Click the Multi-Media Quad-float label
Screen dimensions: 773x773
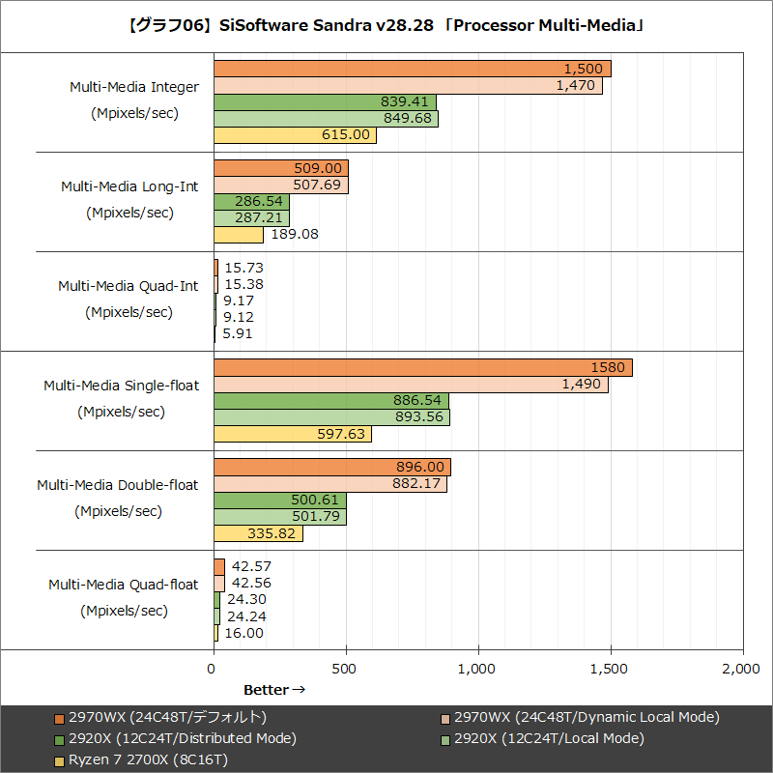(x=125, y=585)
